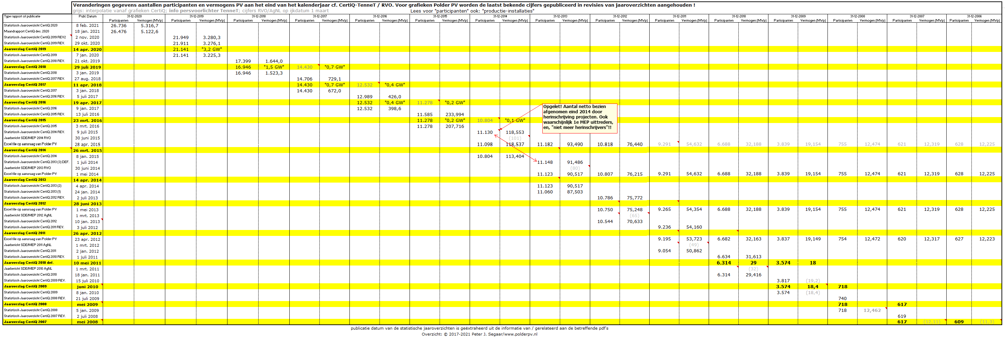The height and width of the screenshot is (338, 1005).
Task: Click the cell 398,6
Action: [395, 108]
